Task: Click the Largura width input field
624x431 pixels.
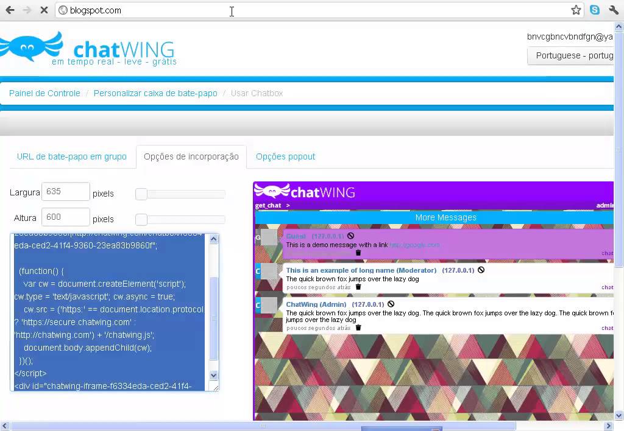Action: click(66, 192)
